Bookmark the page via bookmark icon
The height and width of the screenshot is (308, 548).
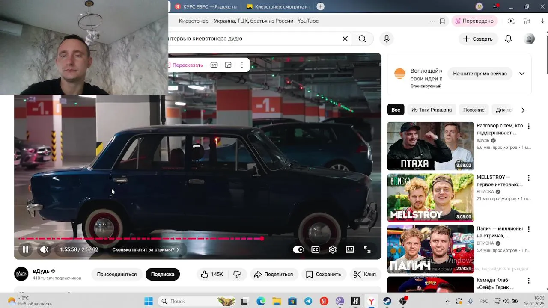(442, 21)
